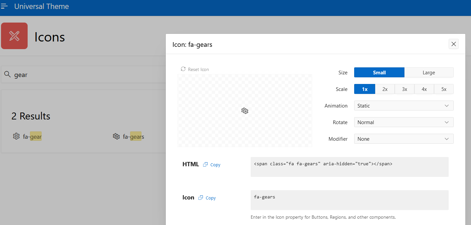The image size is (471, 225).
Task: Open the Rotate dropdown
Action: tap(403, 122)
